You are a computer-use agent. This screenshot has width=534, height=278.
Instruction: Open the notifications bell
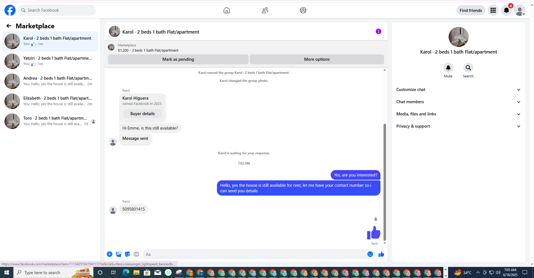click(x=506, y=10)
